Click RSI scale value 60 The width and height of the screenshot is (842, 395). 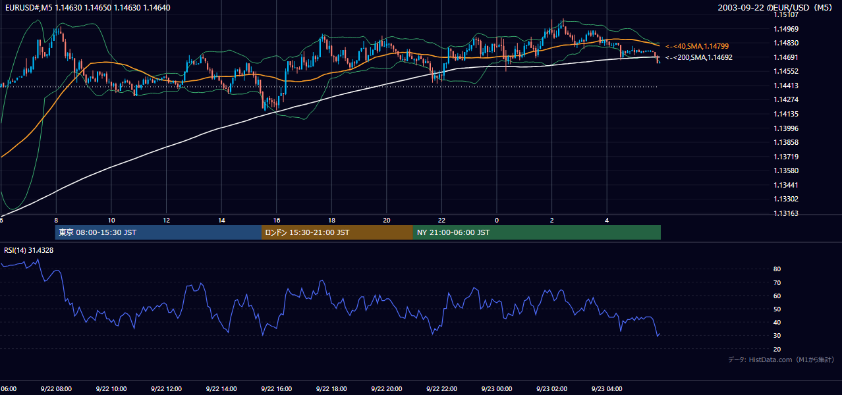[777, 296]
